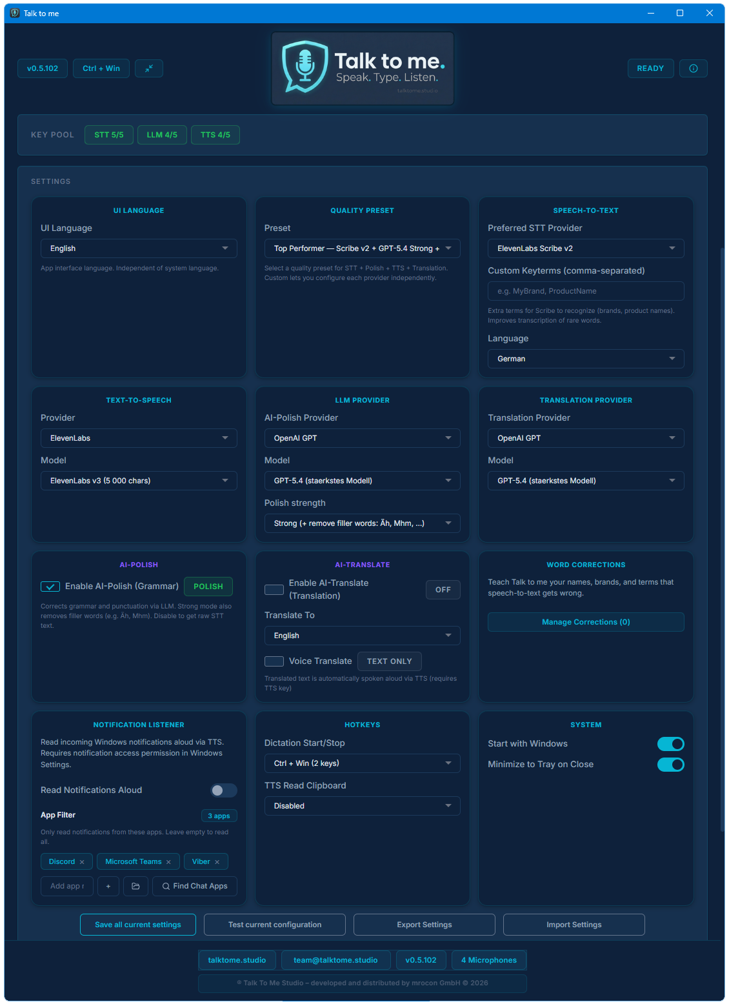729x1004 pixels.
Task: Toggle Minimize to Tray on Close switch
Action: click(671, 765)
